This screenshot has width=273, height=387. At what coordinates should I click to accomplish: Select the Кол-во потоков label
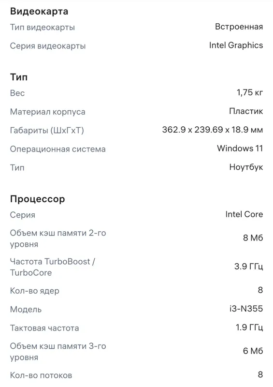click(41, 375)
